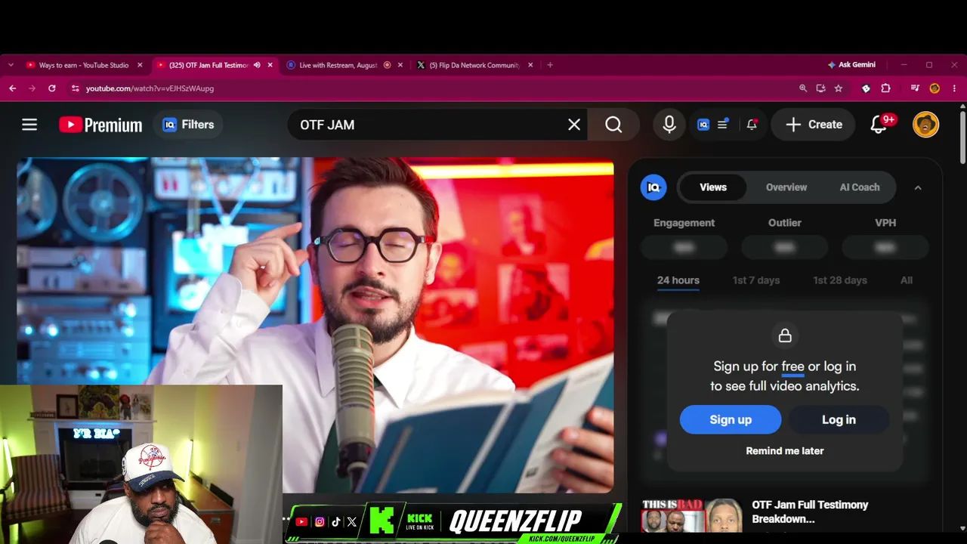Click the vidIQ round logo in panel

pyautogui.click(x=653, y=187)
